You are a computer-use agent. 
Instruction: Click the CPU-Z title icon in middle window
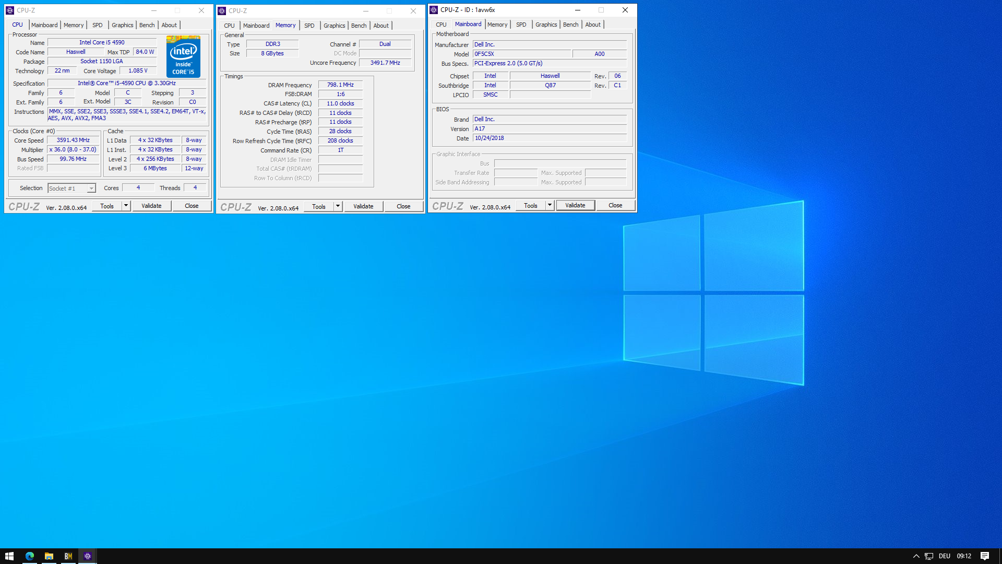click(222, 11)
